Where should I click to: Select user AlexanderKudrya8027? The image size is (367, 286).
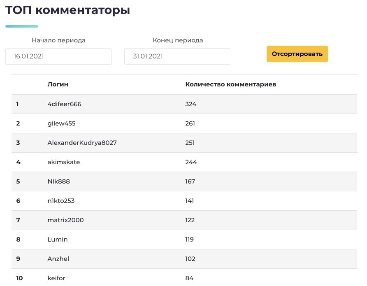click(82, 143)
